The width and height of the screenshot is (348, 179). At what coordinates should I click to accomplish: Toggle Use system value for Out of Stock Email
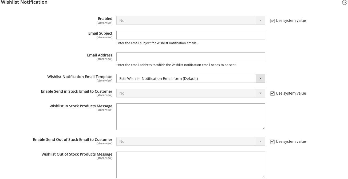coord(272,142)
